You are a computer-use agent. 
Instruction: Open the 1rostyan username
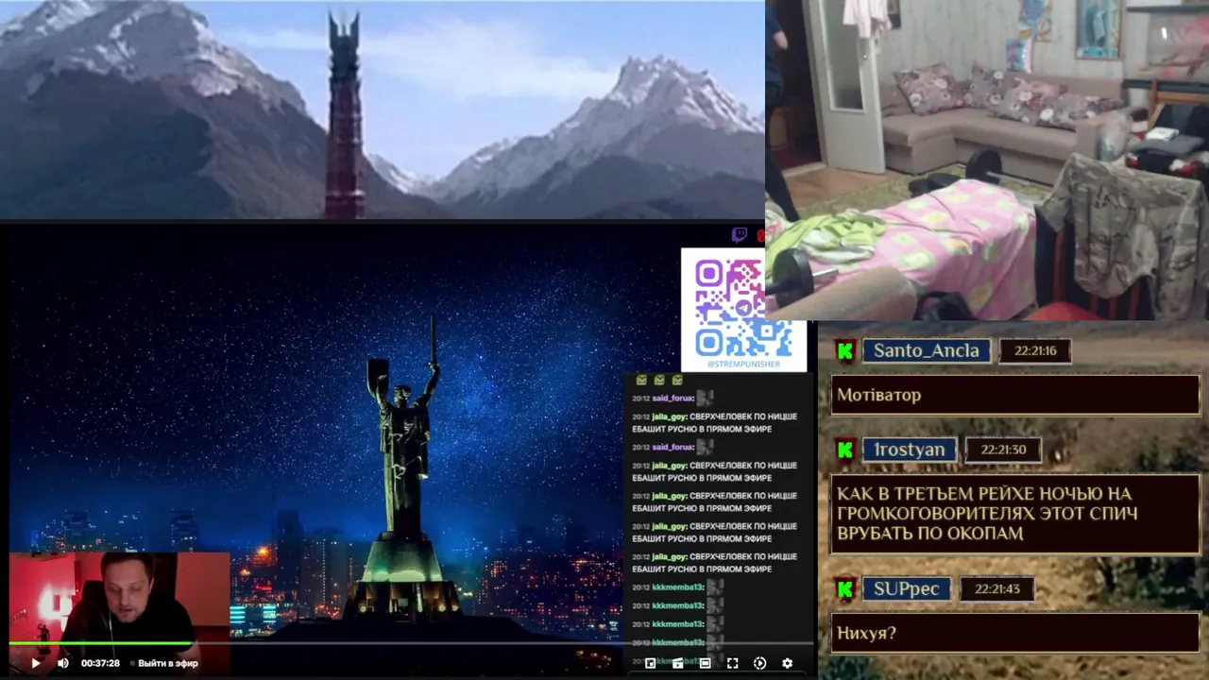pyautogui.click(x=909, y=450)
